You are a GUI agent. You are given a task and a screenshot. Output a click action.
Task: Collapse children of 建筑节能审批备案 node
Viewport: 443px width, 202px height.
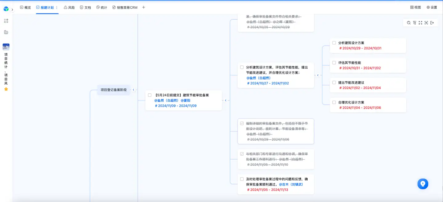tap(225, 100)
